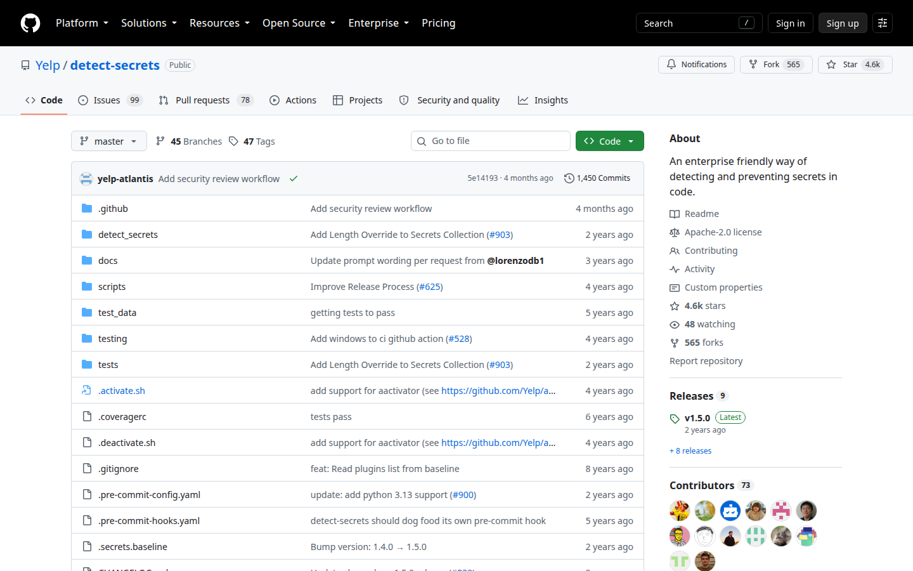View repository Activity

[692, 269]
